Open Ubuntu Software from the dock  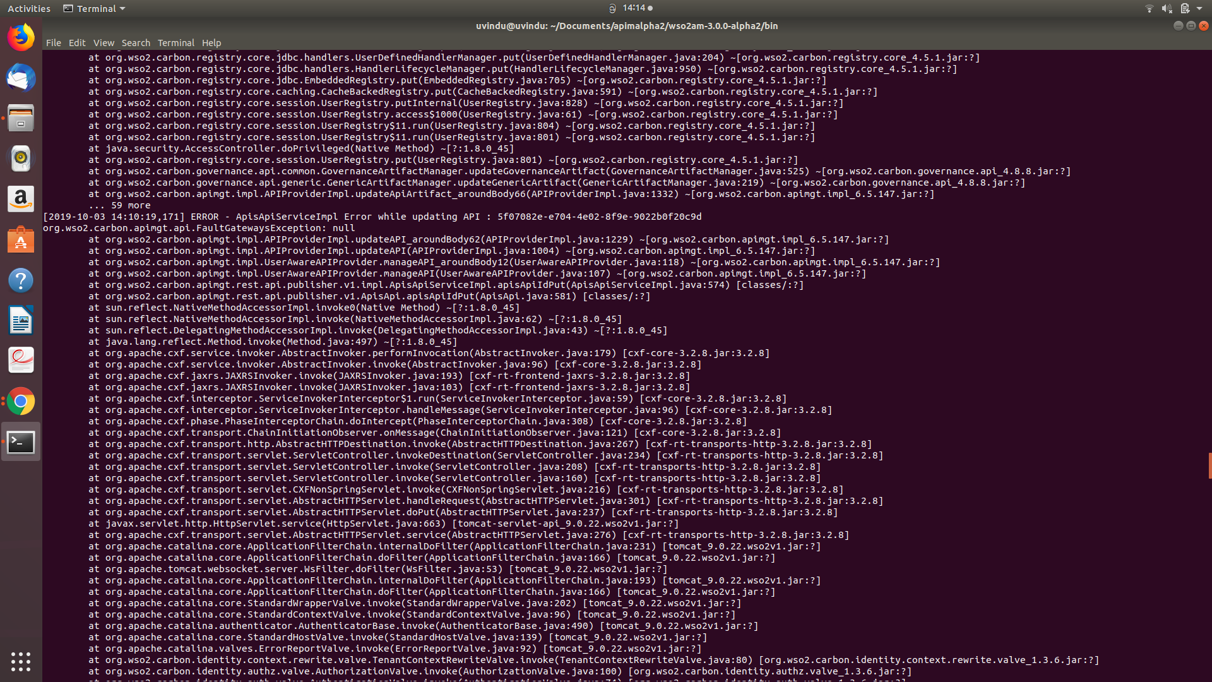pos(21,239)
